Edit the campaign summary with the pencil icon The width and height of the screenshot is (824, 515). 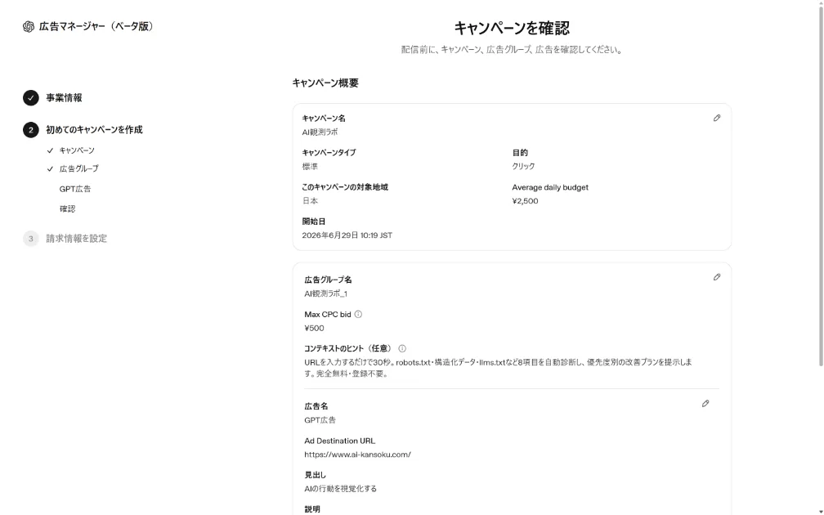[717, 119]
